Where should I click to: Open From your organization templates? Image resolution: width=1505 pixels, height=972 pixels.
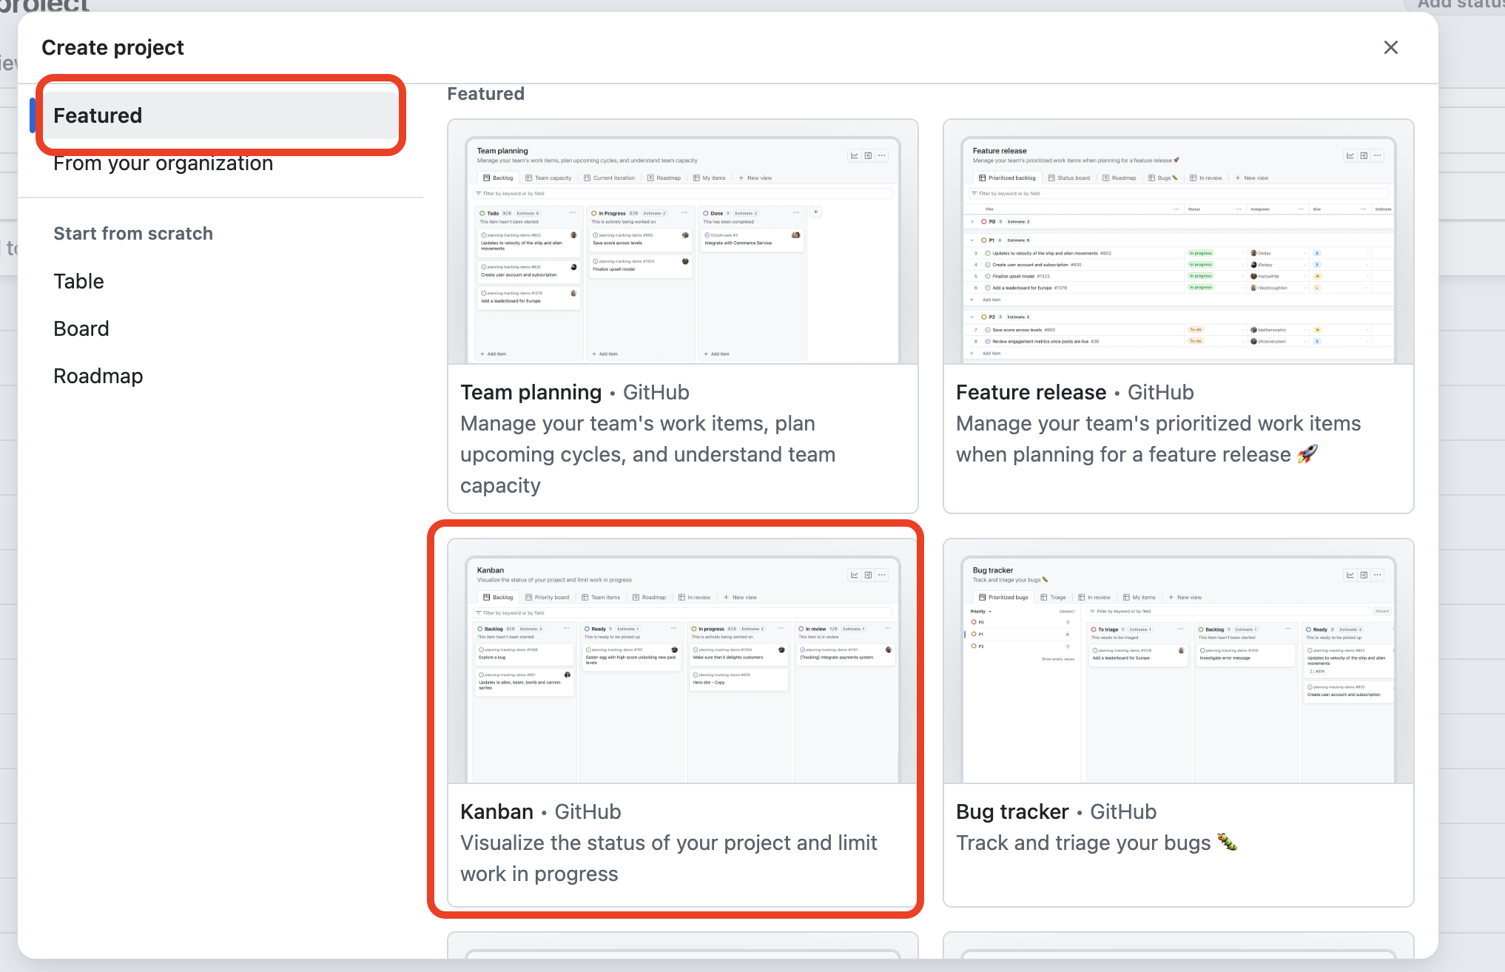tap(163, 163)
